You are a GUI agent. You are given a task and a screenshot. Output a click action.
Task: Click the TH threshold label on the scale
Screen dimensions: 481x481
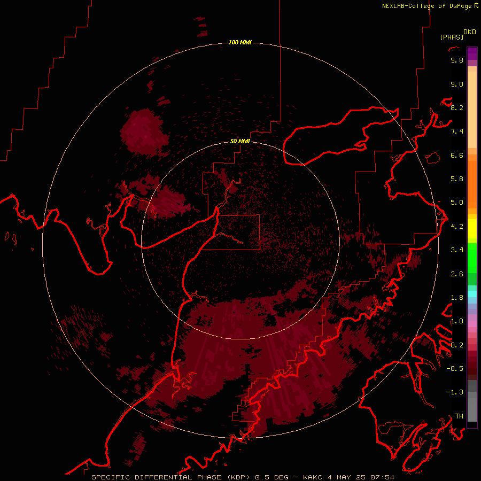click(x=459, y=416)
